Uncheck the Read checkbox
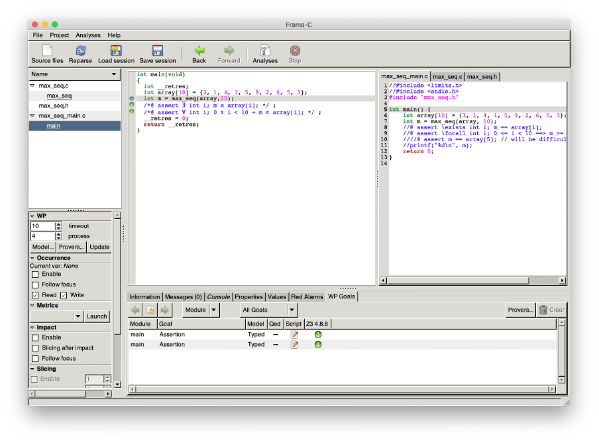This screenshot has height=443, width=599. tap(35, 295)
